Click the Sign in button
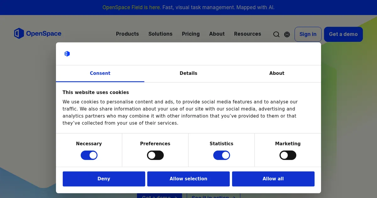This screenshot has height=198, width=377. coord(308,34)
